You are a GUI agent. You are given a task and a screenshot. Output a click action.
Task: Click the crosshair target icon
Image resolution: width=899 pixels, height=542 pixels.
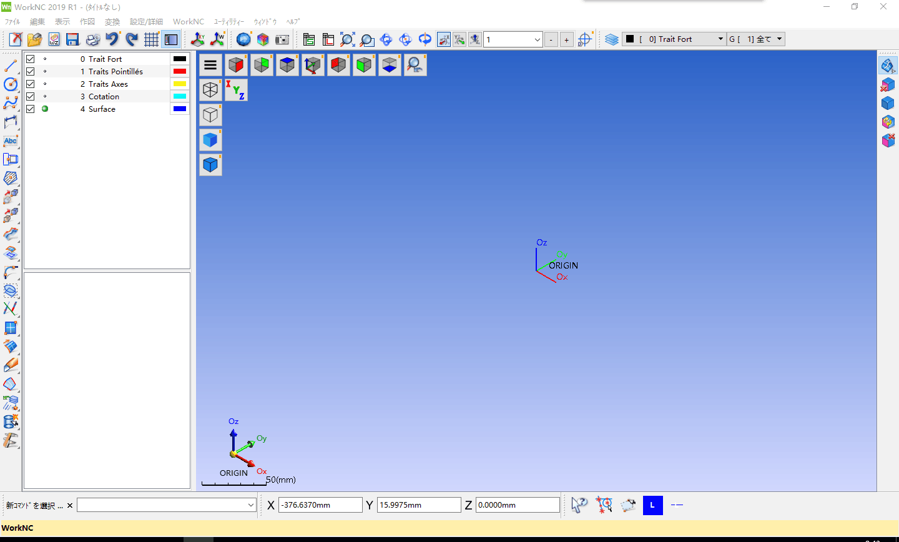pos(584,39)
